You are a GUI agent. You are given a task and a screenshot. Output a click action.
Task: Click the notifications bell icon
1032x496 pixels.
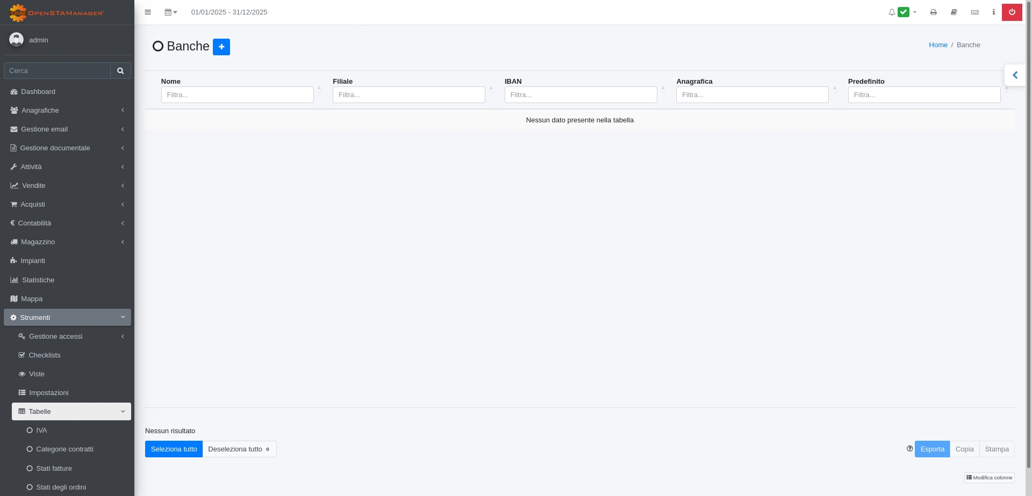(x=892, y=12)
